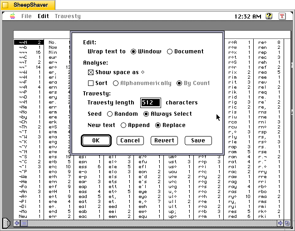Click the horizontal scrollbar thumb
This screenshot has height=231, width=295.
[24, 223]
